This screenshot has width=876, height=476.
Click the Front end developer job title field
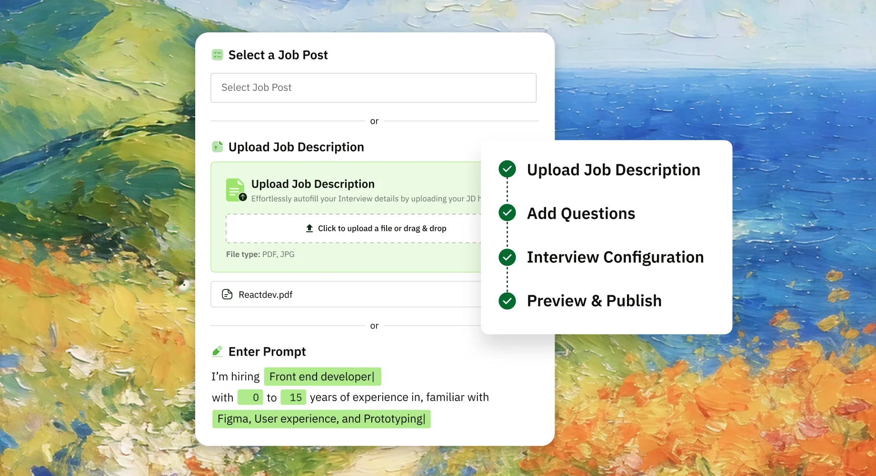tap(322, 377)
